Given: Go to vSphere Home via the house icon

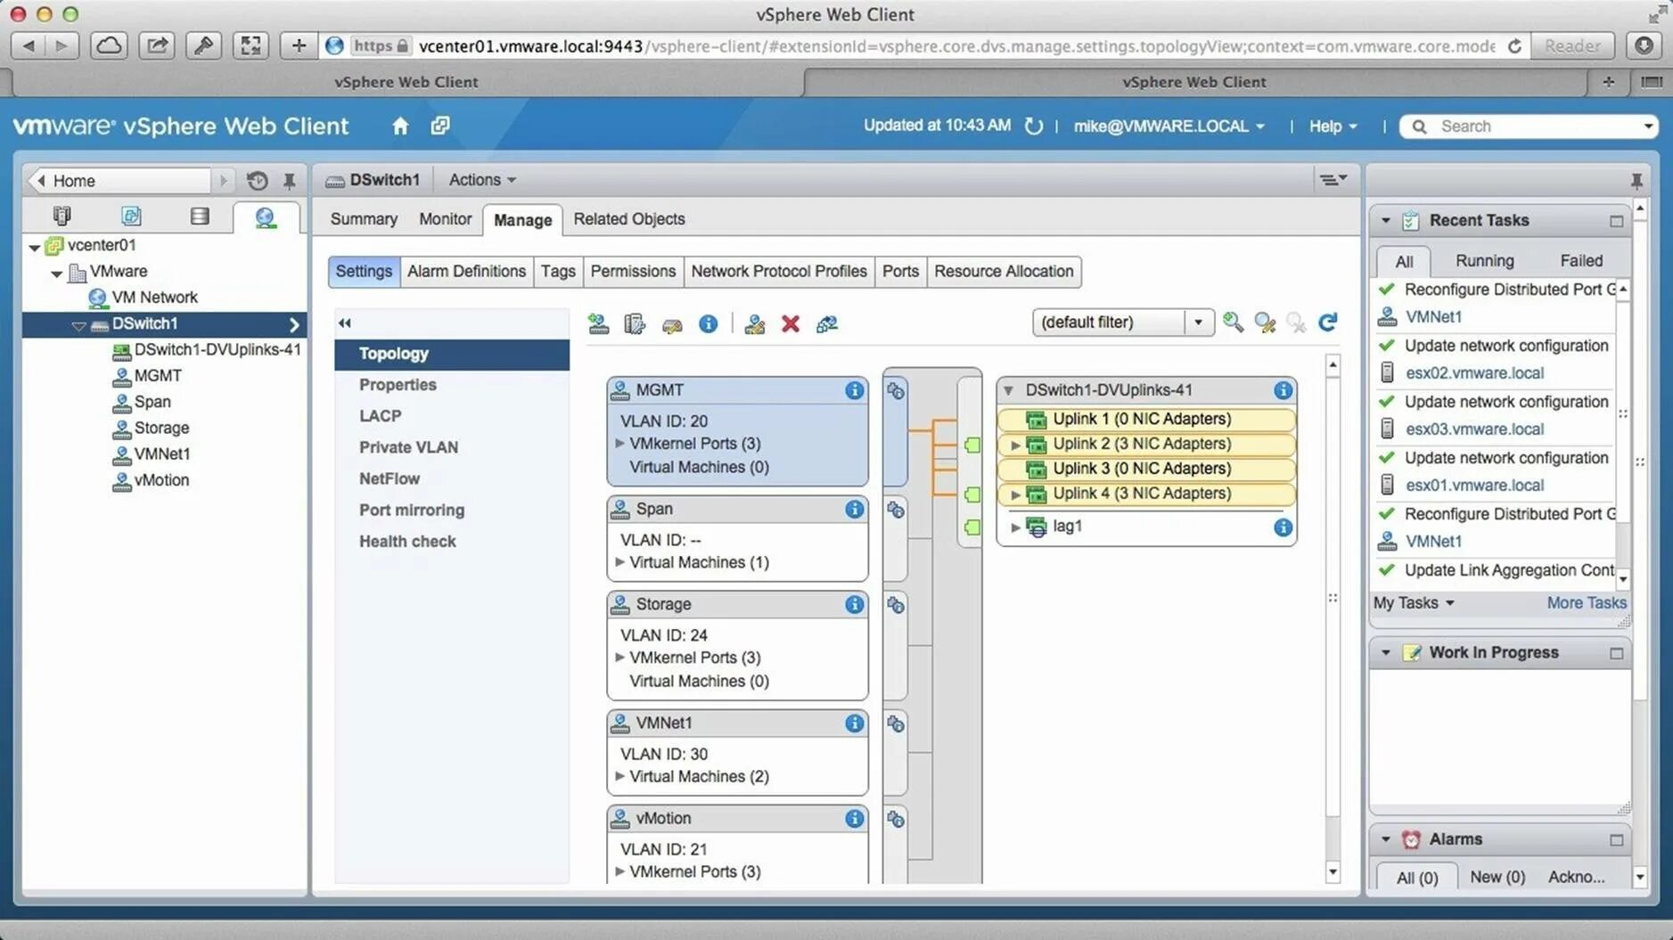Looking at the screenshot, I should 400,126.
